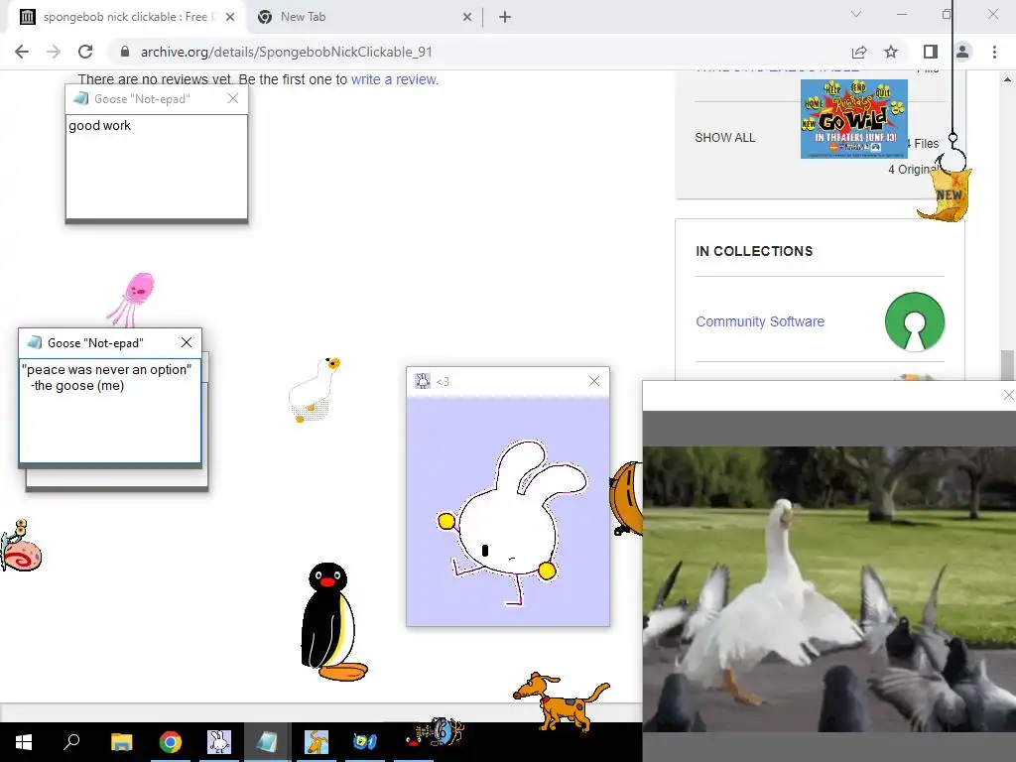
Task: Open the Windows Start menu
Action: coord(24,742)
